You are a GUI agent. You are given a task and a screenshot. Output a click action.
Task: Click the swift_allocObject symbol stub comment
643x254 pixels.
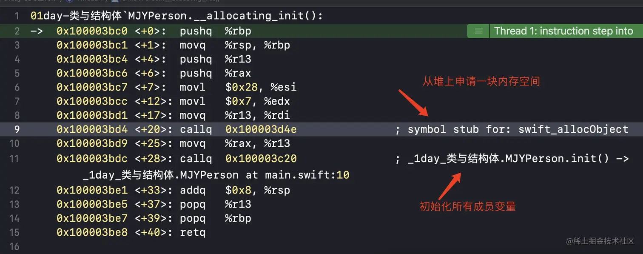pyautogui.click(x=512, y=129)
